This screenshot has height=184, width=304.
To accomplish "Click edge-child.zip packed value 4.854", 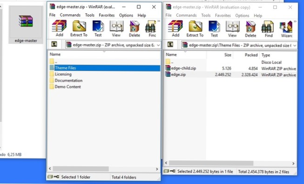I will point(253,68).
